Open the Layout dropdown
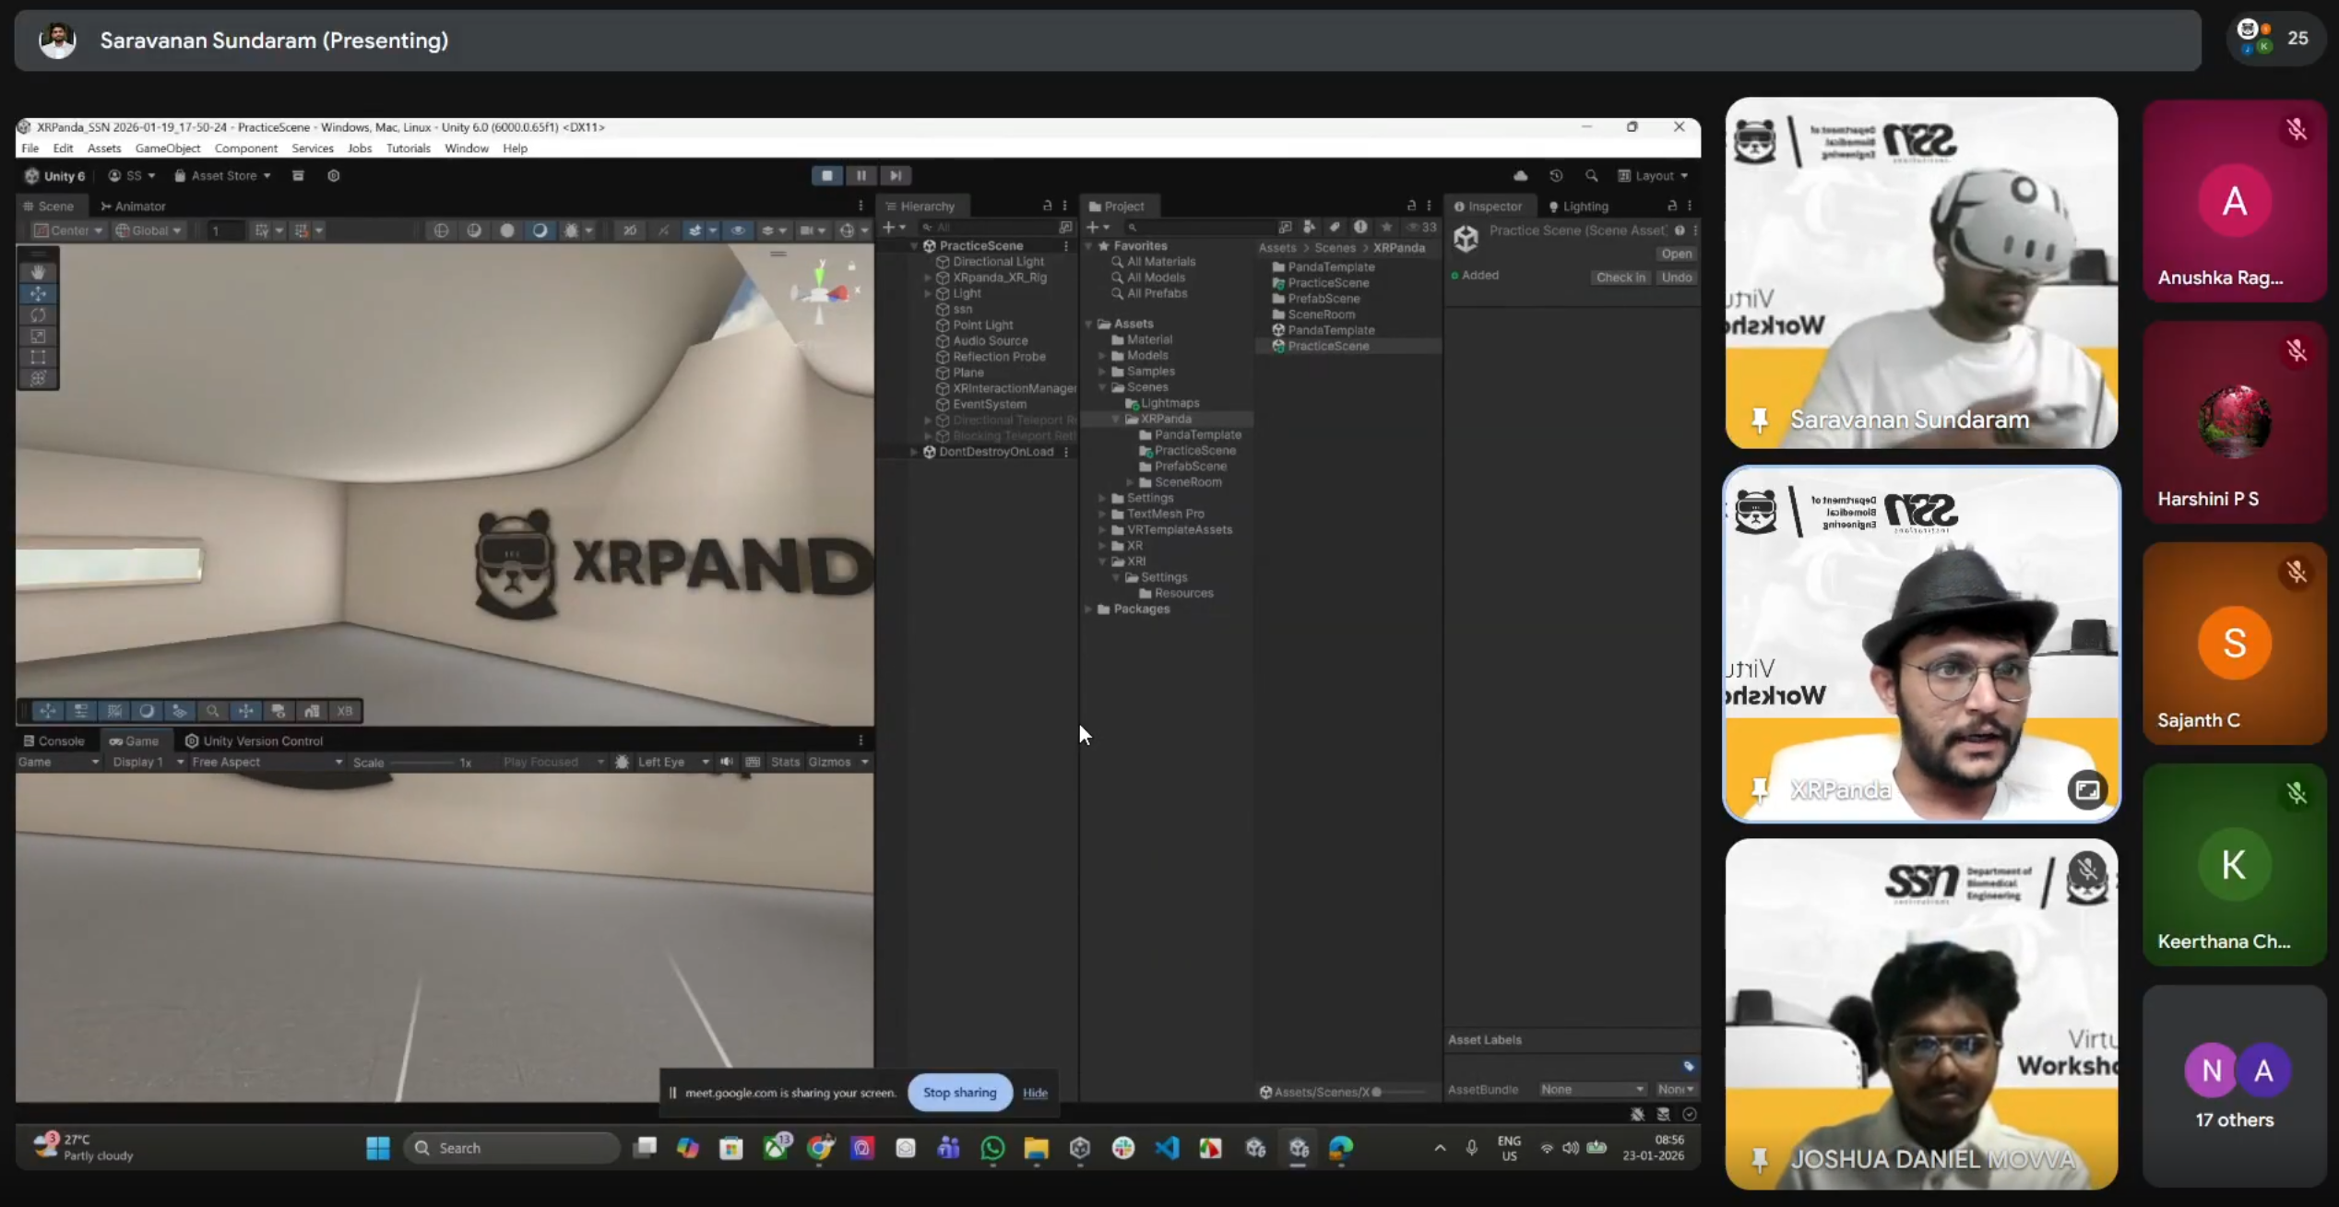The height and width of the screenshot is (1207, 2339). [x=1655, y=176]
